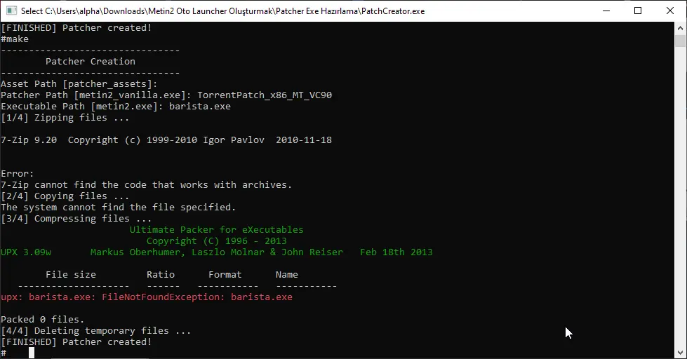Click the '#make' command line
Image resolution: width=687 pixels, height=359 pixels.
pos(15,39)
